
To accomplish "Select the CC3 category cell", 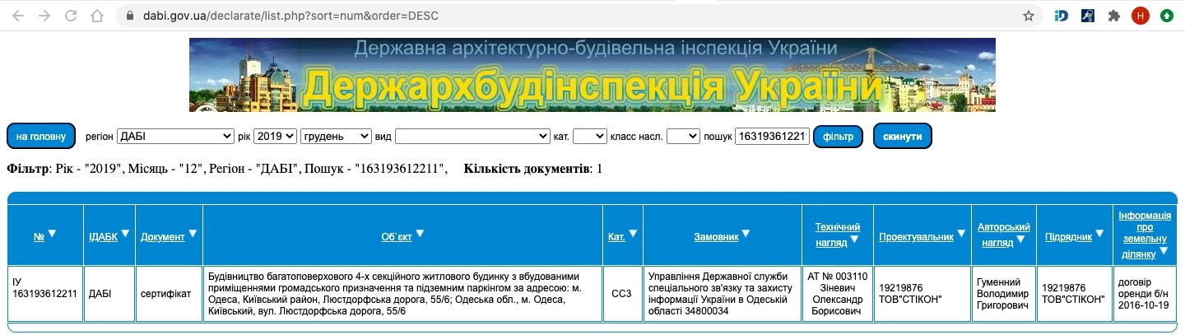I will tap(622, 293).
